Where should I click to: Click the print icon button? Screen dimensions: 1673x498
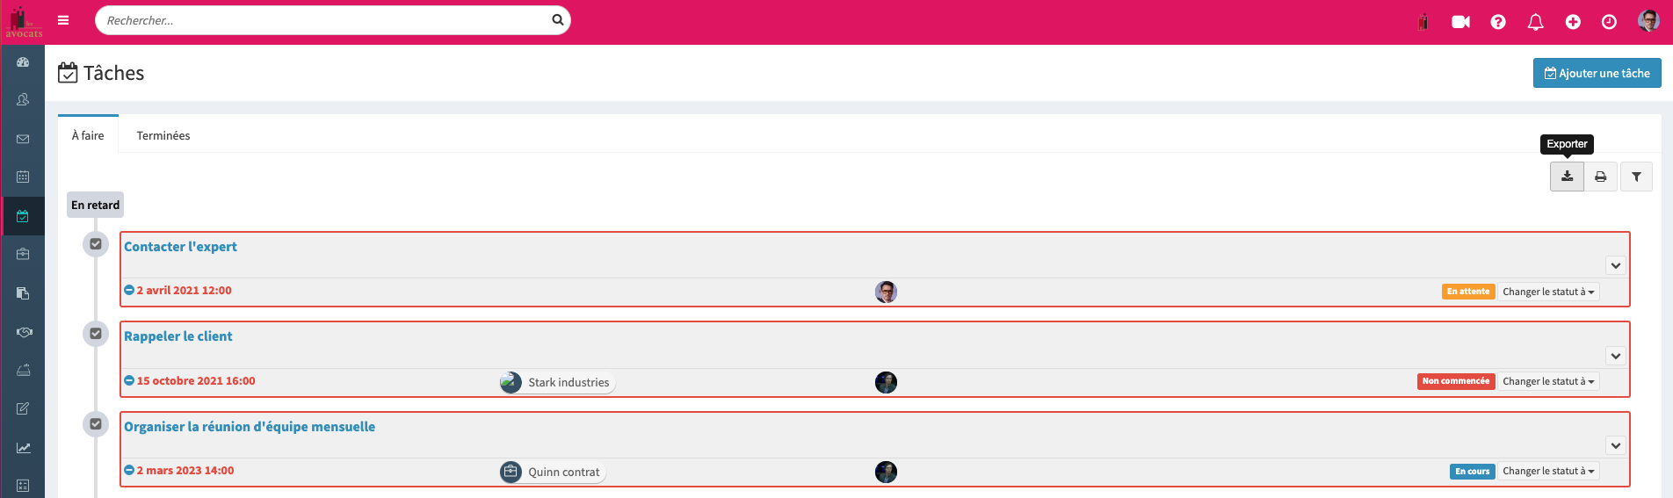pyautogui.click(x=1601, y=177)
